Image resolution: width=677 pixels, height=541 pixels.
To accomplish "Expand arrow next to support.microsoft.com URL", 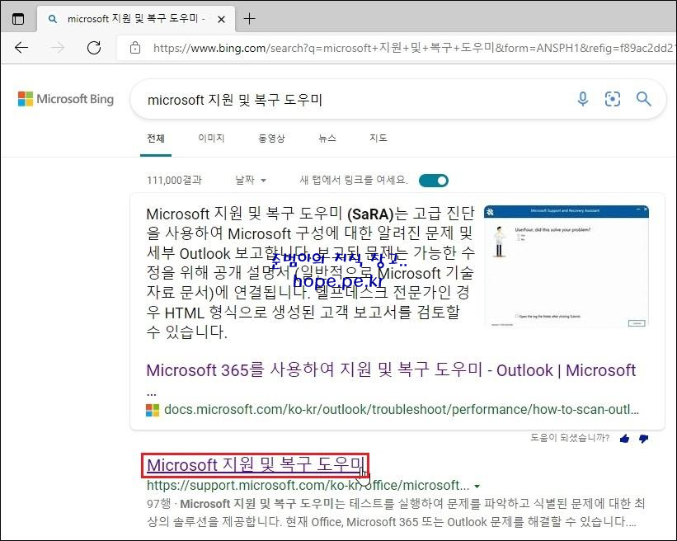I will (x=477, y=487).
